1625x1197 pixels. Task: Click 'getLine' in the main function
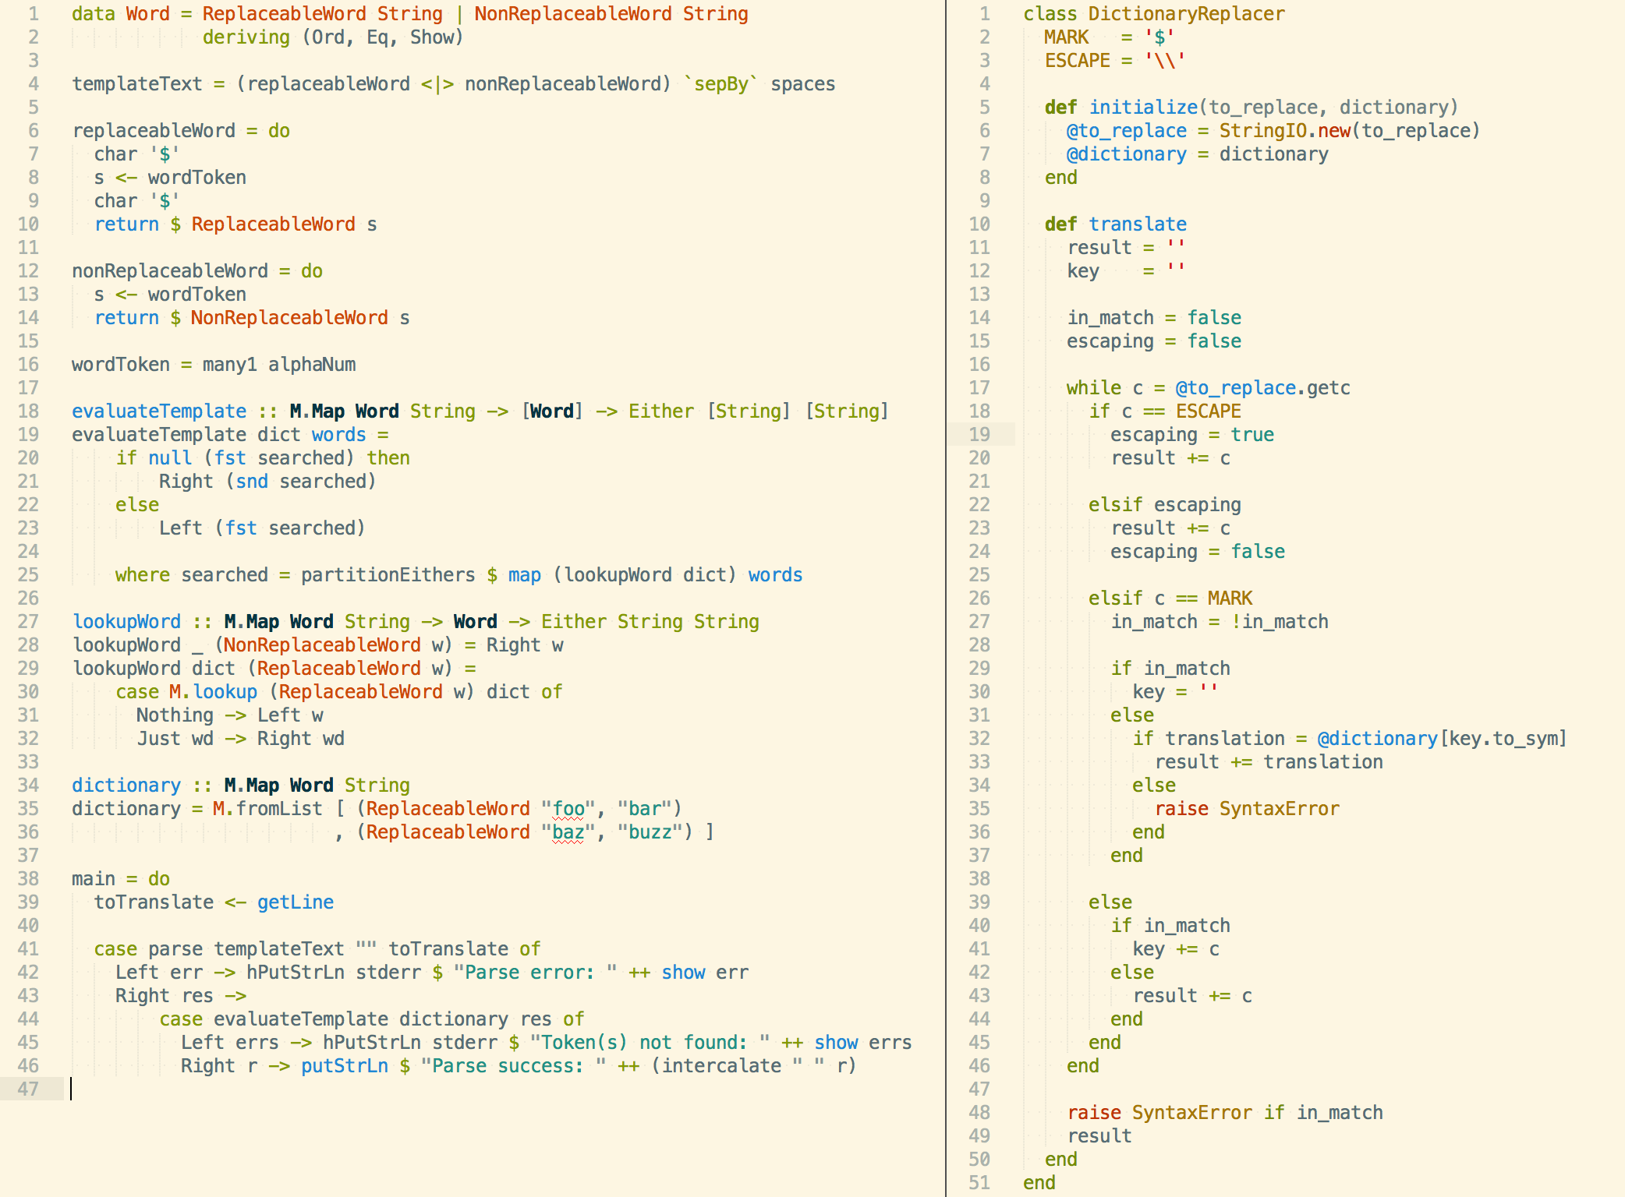(x=295, y=902)
